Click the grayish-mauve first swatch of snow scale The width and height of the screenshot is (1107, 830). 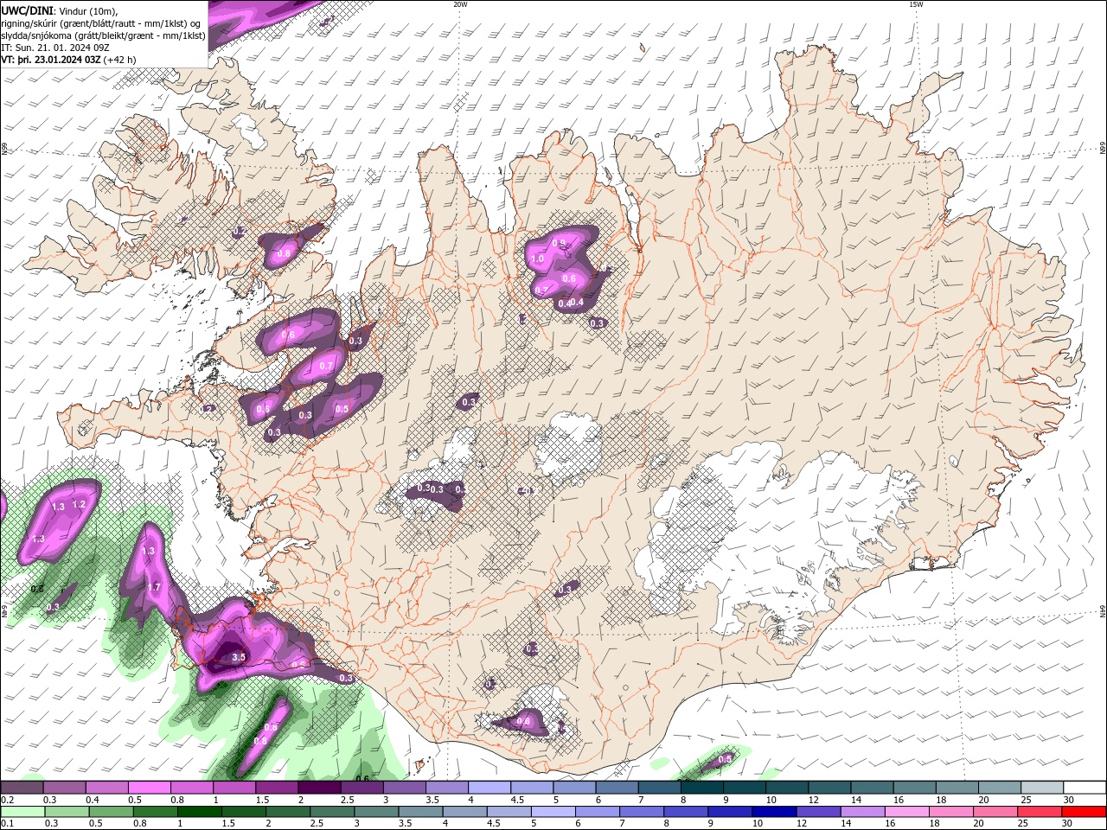(x=22, y=788)
